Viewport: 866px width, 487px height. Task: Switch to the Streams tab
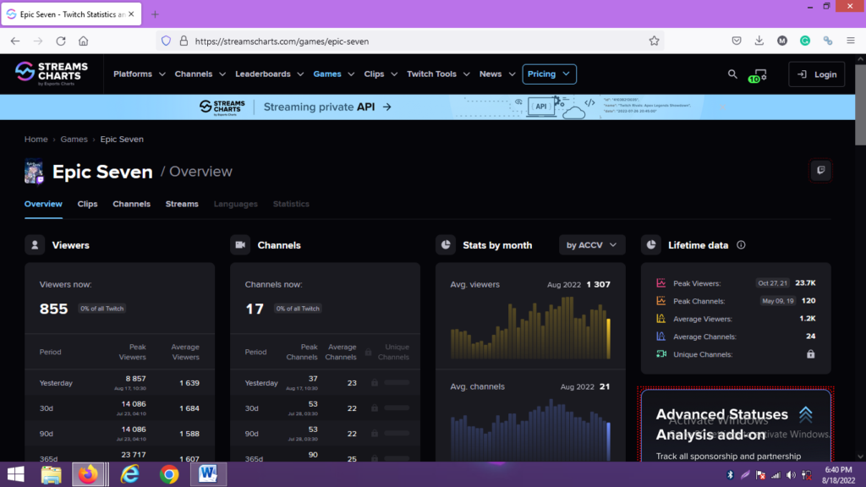182,204
